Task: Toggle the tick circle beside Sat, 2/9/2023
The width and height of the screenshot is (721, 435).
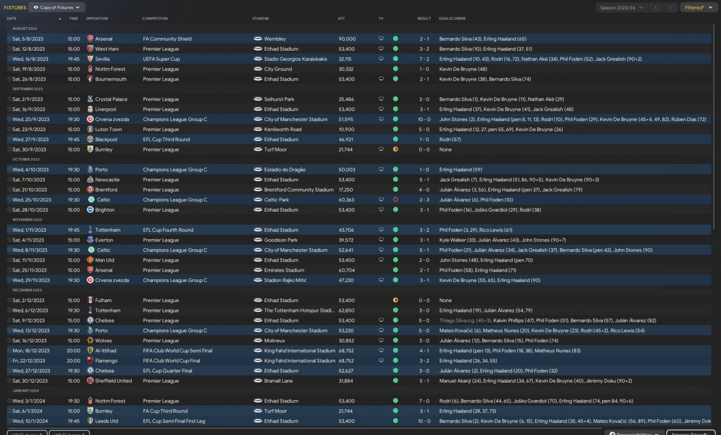Action: [10, 99]
